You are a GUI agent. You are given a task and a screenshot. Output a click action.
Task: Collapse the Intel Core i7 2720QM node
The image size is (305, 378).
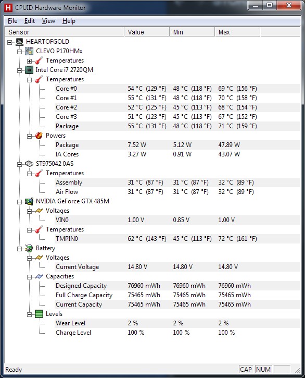coord(19,70)
